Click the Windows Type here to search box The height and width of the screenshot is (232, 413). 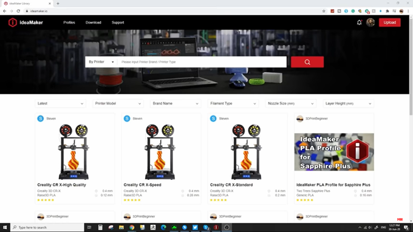click(47, 227)
